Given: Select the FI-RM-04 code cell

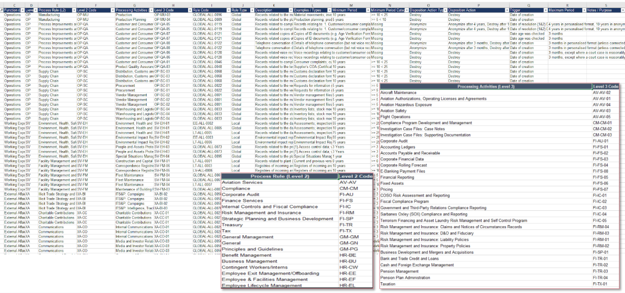Looking at the screenshot, I should click(605, 227).
